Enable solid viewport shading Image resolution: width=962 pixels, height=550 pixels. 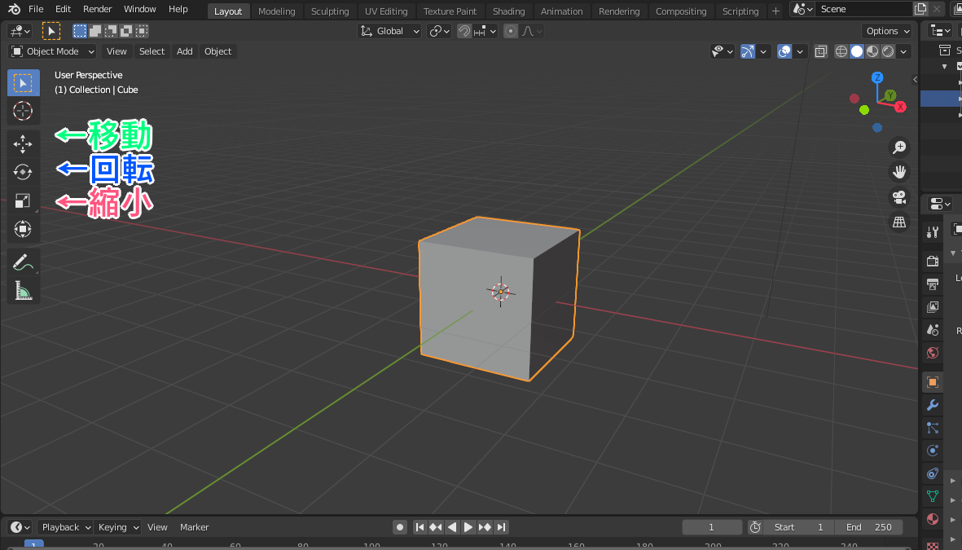pos(857,51)
